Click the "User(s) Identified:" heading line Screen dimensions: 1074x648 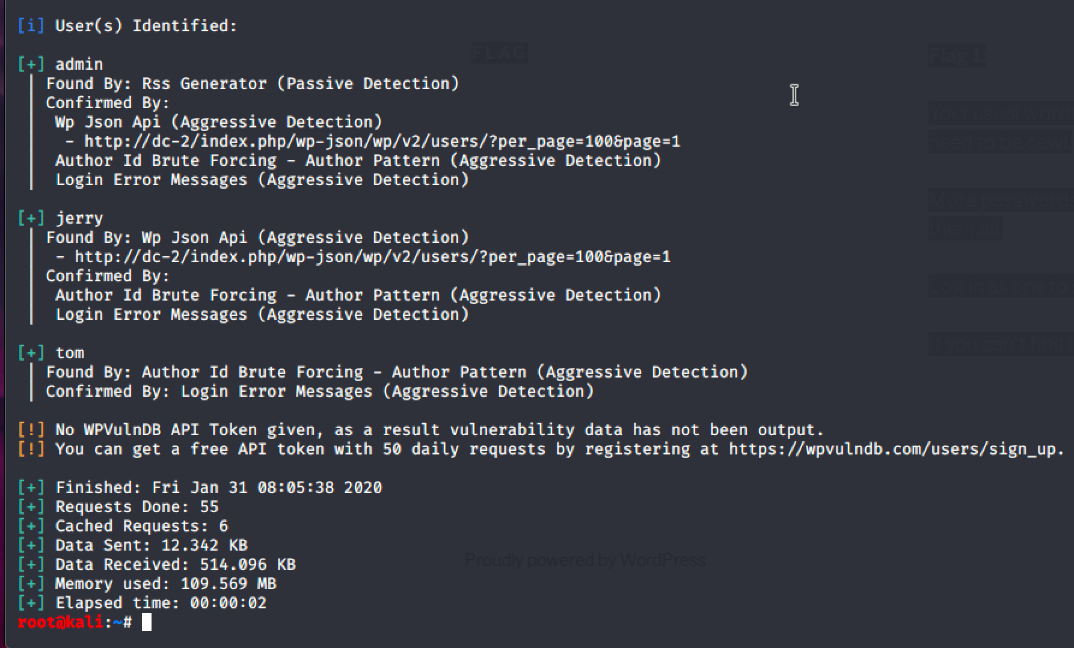coord(146,26)
